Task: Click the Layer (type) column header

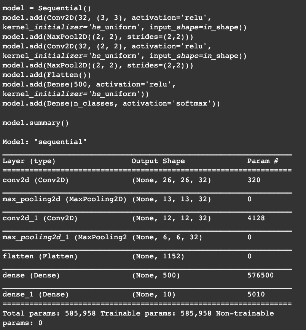Action: click(29, 161)
